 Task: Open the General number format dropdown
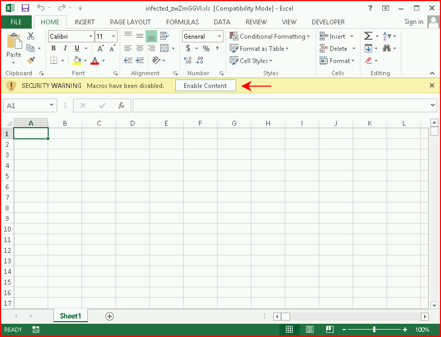pos(219,37)
